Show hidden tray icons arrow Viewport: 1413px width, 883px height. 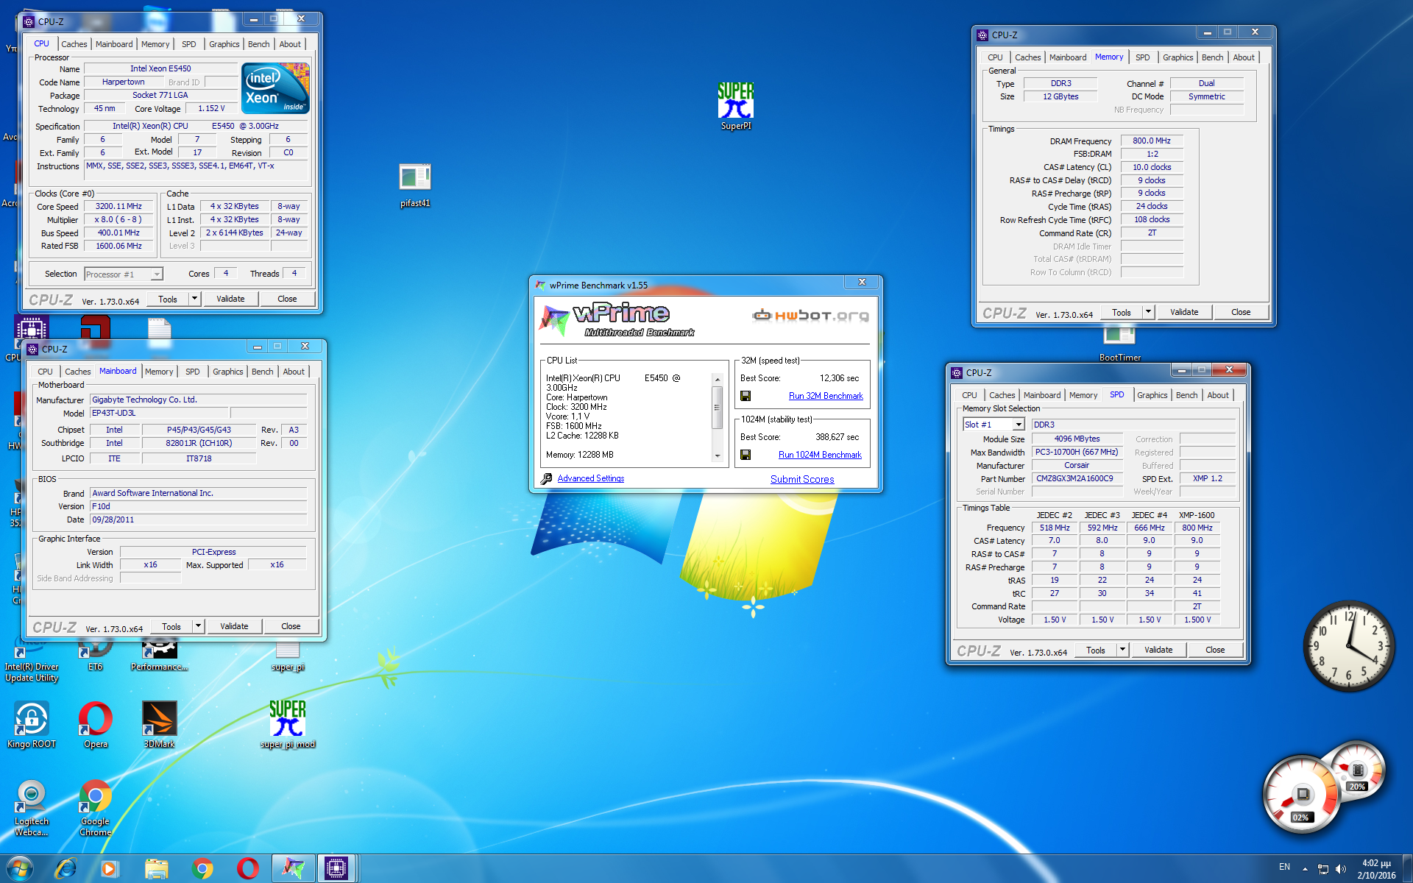1305,869
